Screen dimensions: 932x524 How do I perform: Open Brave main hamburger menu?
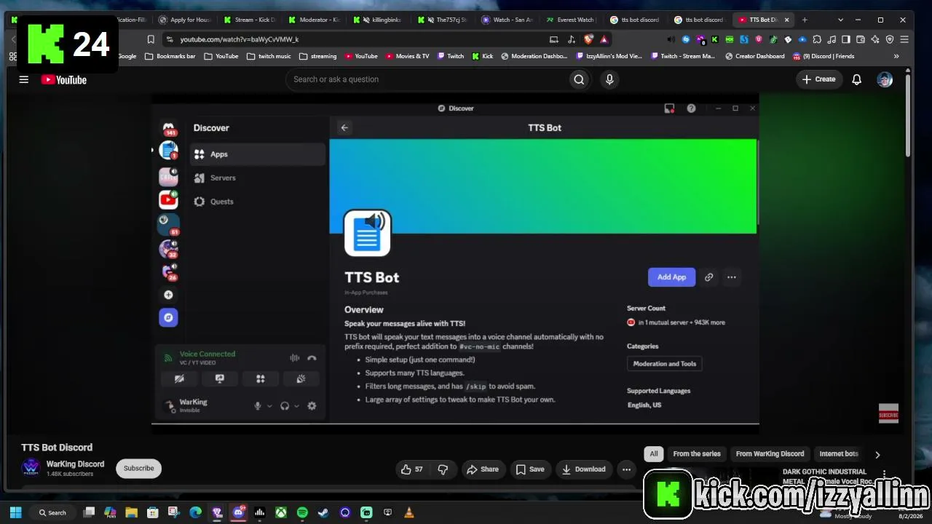[x=904, y=39]
